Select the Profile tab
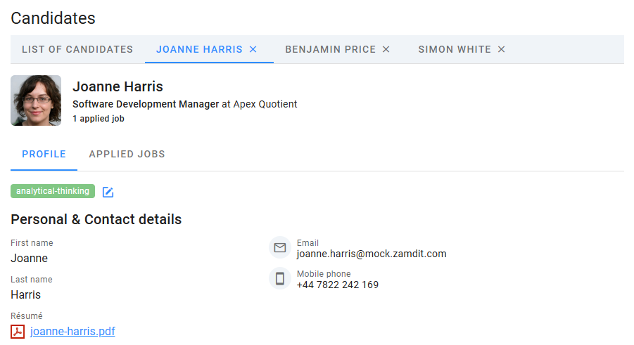 [44, 154]
